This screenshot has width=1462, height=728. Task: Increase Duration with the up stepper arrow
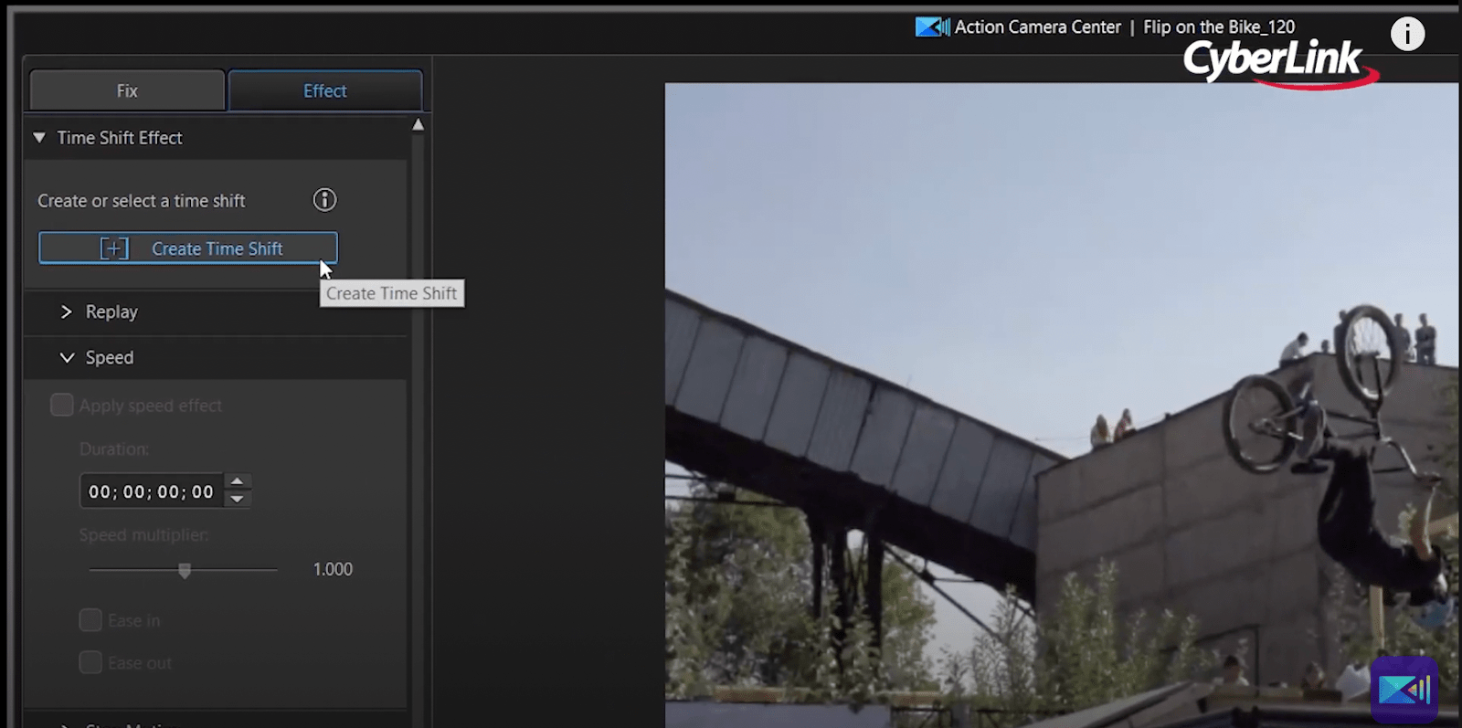(x=238, y=481)
